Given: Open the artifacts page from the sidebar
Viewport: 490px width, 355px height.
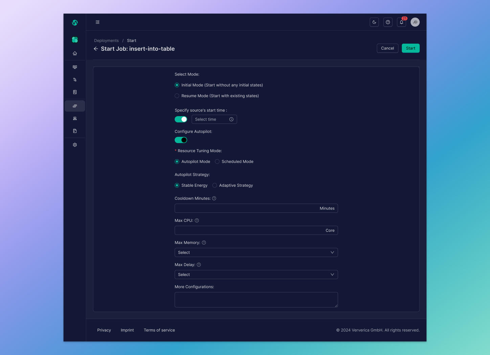Looking at the screenshot, I should (74, 131).
